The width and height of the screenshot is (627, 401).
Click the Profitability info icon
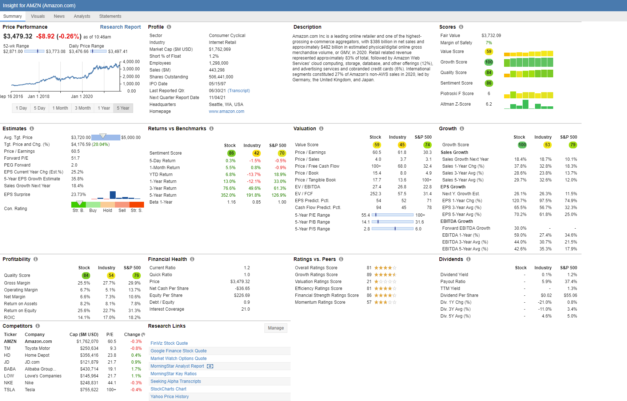[x=36, y=259]
